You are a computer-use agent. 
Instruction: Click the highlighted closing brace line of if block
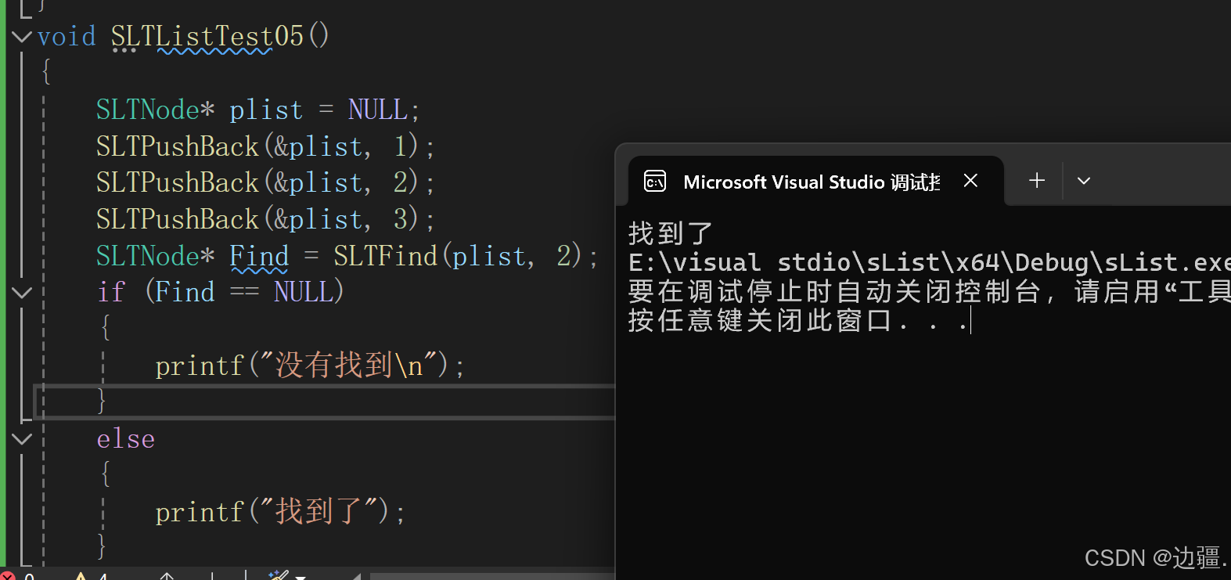(325, 402)
